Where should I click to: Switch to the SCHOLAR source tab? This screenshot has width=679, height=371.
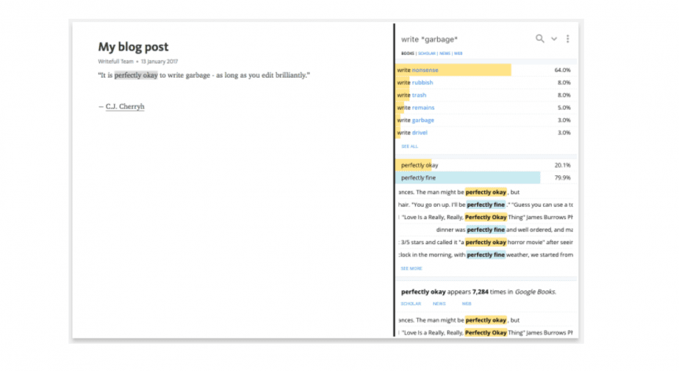point(426,54)
